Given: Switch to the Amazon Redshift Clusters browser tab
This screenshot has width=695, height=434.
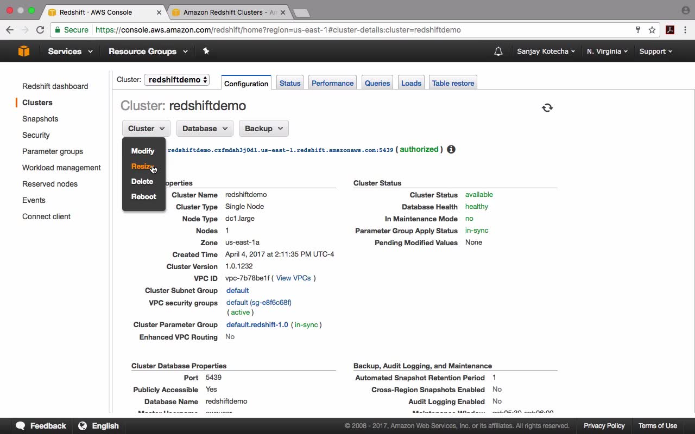Looking at the screenshot, I should [231, 12].
